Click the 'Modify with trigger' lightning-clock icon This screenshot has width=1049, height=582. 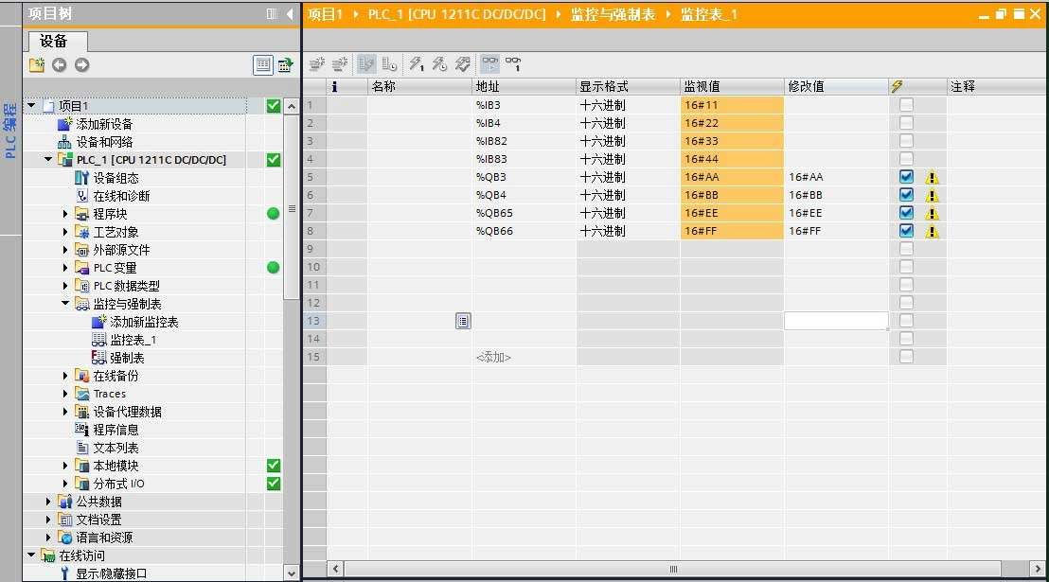click(x=439, y=64)
